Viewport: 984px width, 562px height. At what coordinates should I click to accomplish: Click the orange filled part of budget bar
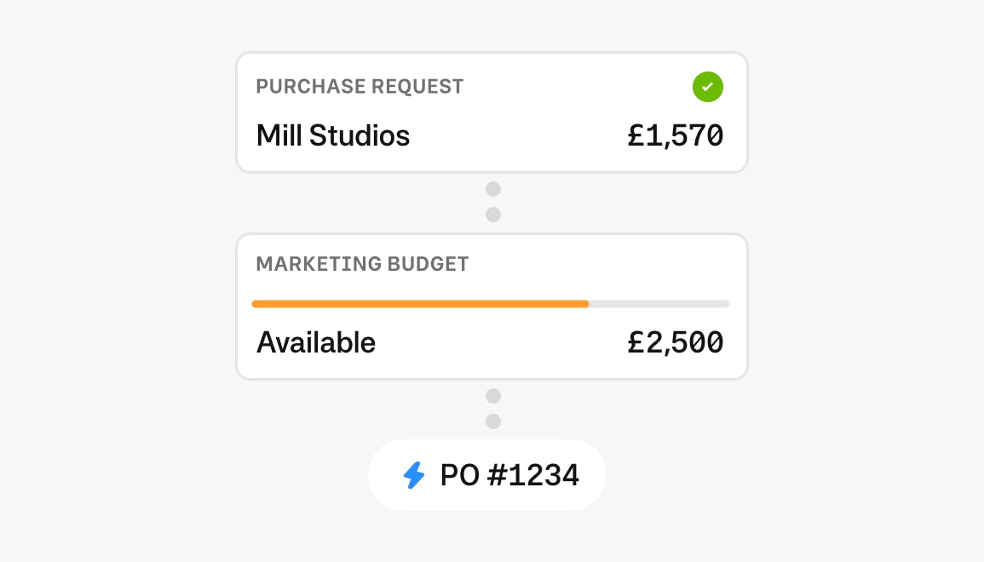420,304
